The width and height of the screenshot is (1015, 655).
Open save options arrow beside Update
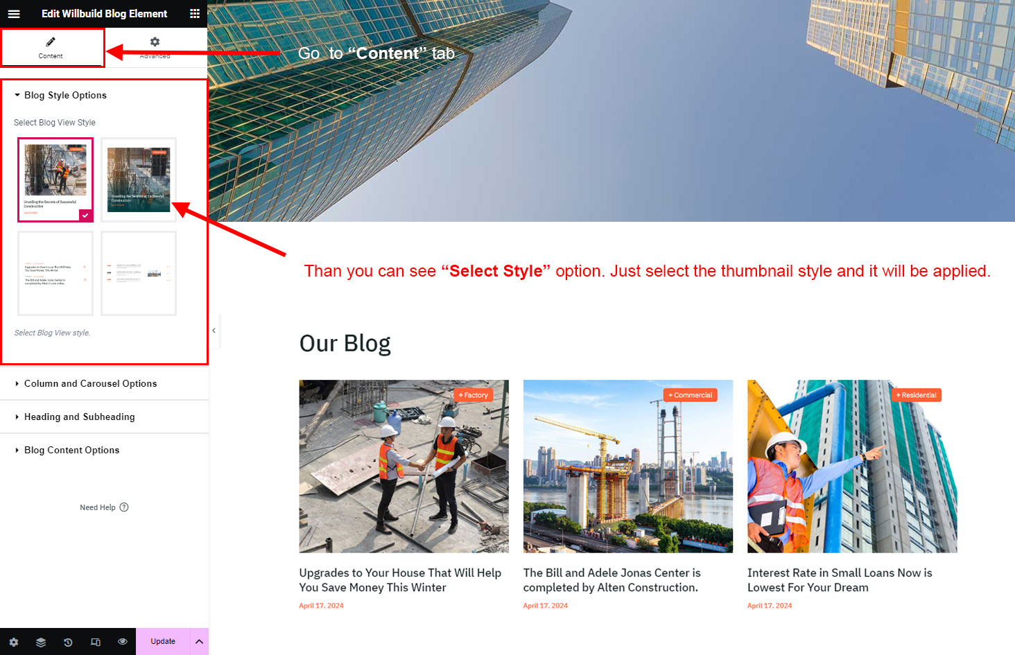[x=199, y=642]
